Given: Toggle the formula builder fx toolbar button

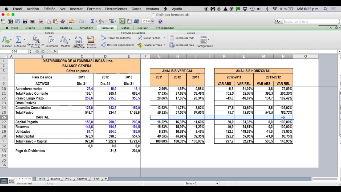Looking at the screenshot, I should pos(122,21).
